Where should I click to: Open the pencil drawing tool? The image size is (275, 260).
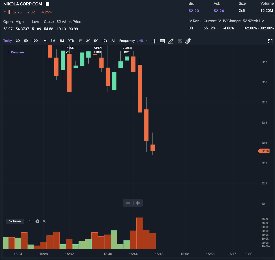click(x=171, y=41)
